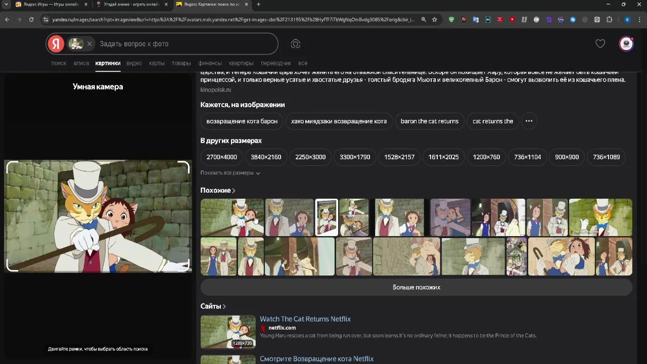647x364 pixels.
Task: Open site info icon in address bar
Action: (45, 20)
